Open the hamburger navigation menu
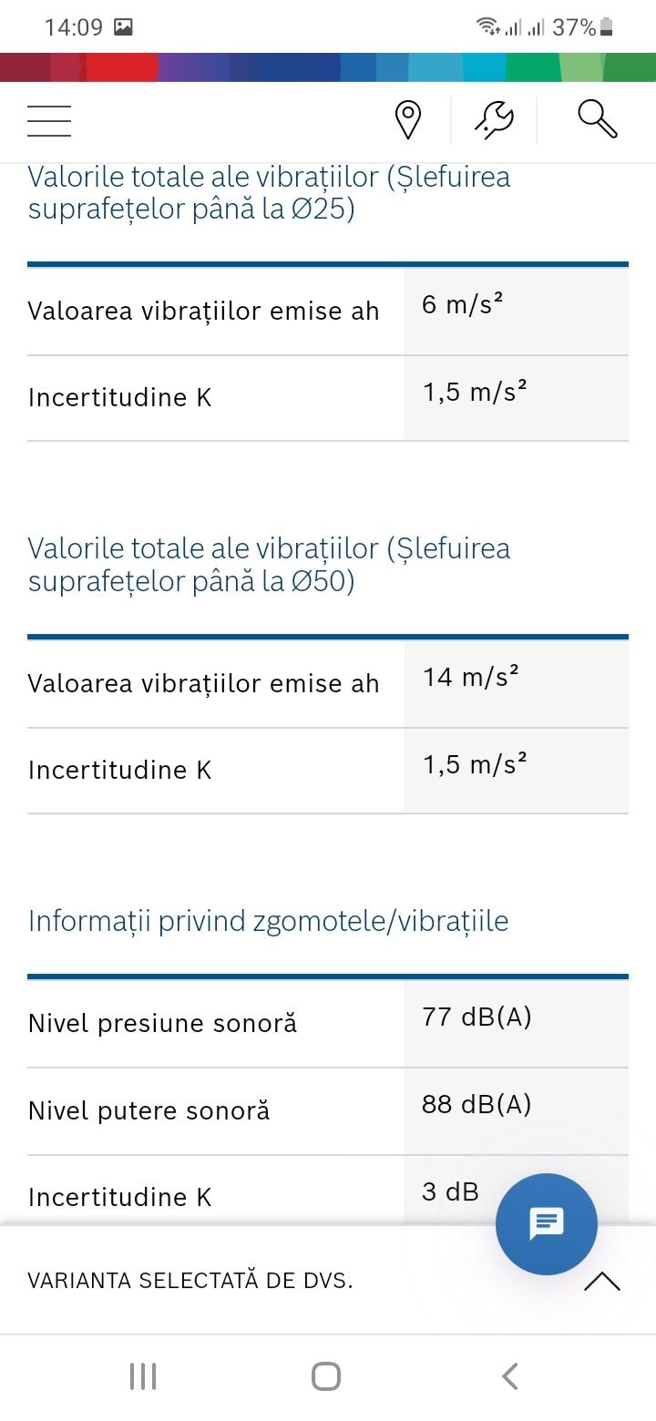The width and height of the screenshot is (656, 1421). pyautogui.click(x=49, y=121)
